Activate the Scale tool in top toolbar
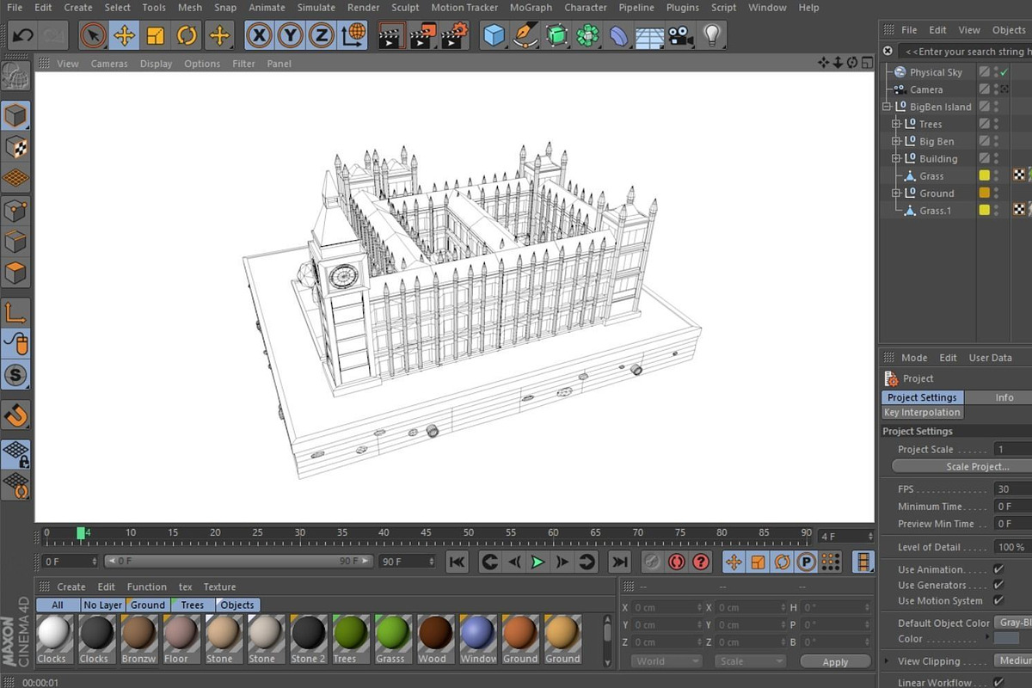This screenshot has width=1032, height=688. click(x=156, y=35)
